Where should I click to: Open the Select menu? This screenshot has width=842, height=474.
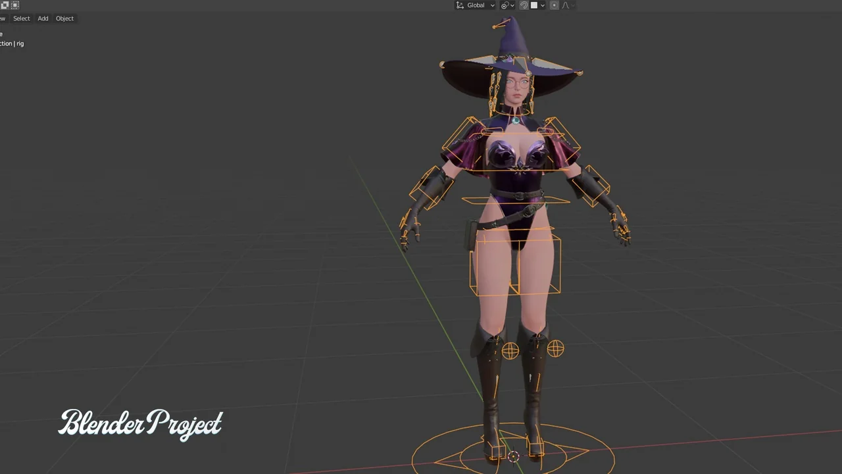(22, 18)
